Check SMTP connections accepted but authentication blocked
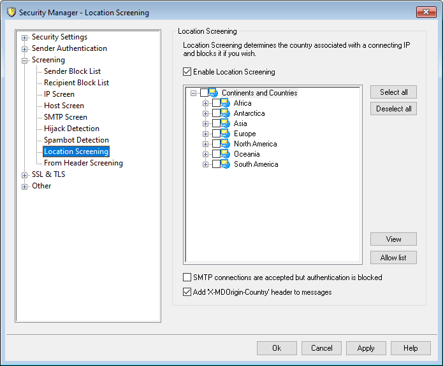The height and width of the screenshot is (366, 443). (x=187, y=278)
